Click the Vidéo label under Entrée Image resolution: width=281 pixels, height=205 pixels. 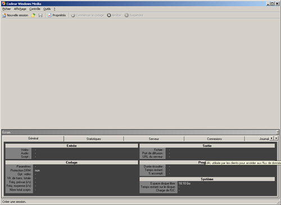pos(25,150)
